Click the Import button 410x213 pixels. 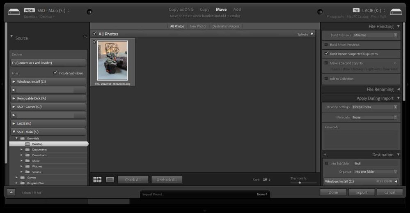pyautogui.click(x=361, y=192)
